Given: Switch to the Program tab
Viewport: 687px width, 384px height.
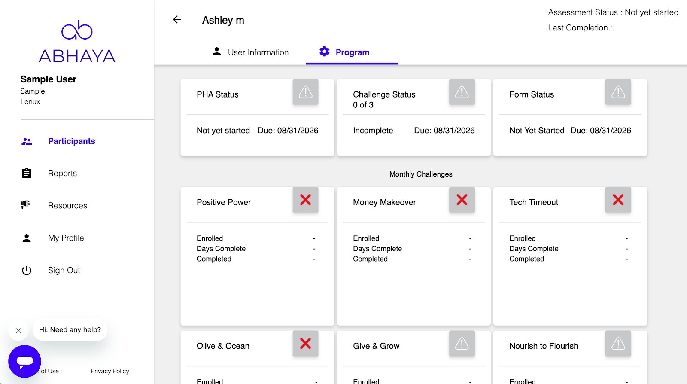Looking at the screenshot, I should pyautogui.click(x=352, y=52).
